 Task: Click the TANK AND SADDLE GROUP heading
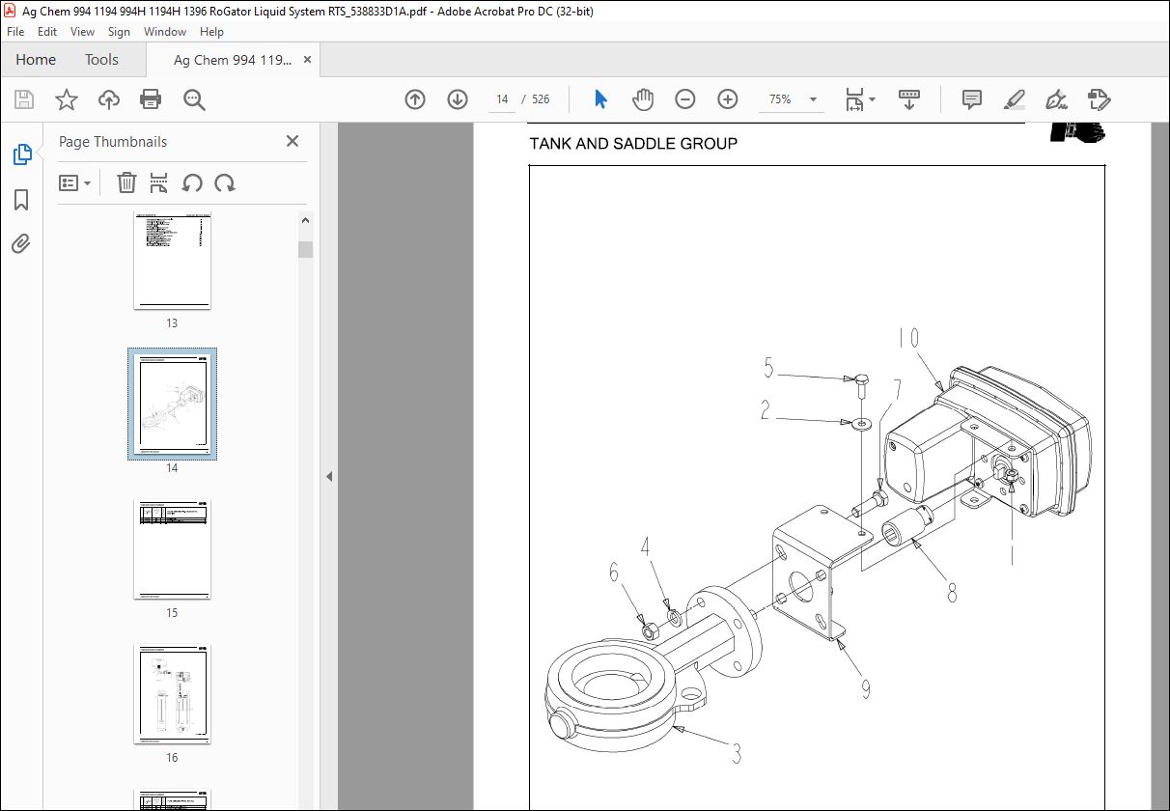tap(633, 144)
